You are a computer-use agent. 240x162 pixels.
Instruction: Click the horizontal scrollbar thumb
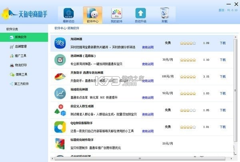point(140,159)
